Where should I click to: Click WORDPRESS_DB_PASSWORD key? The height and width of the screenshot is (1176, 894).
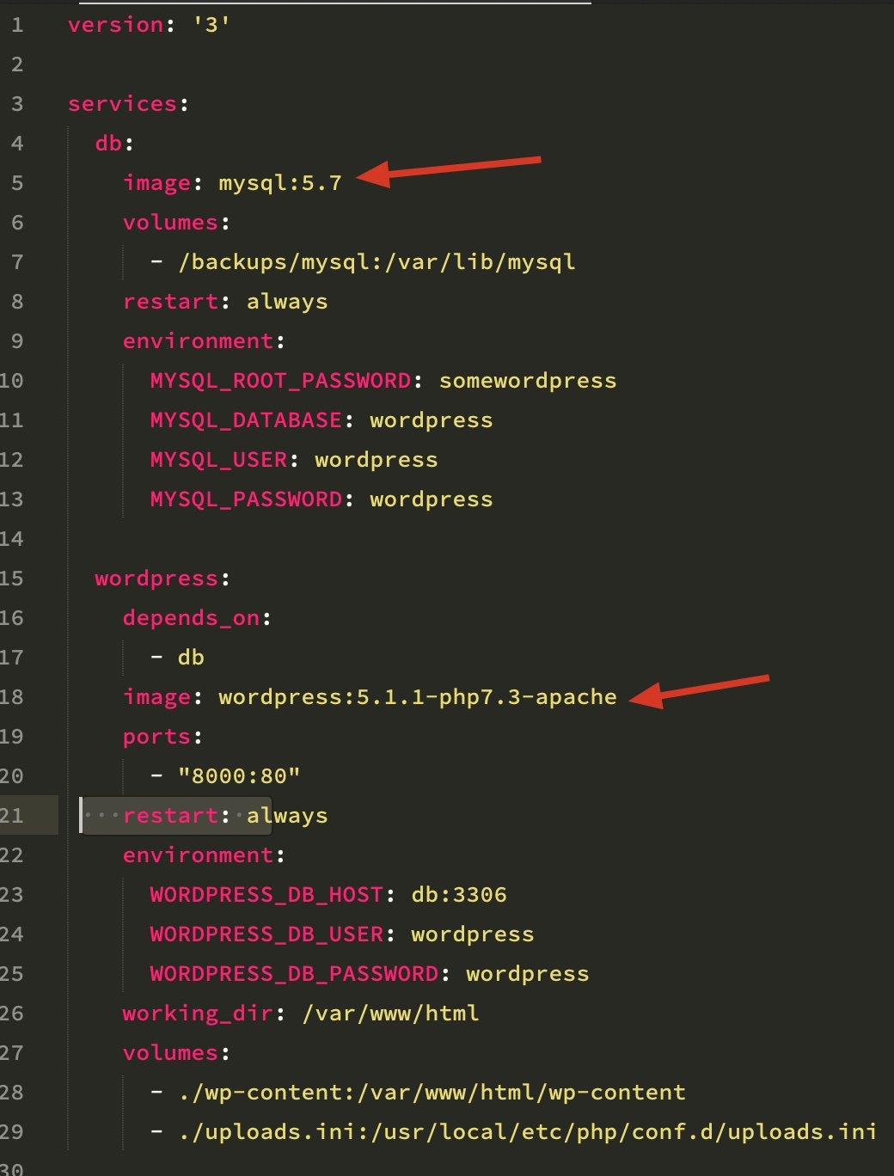[294, 974]
